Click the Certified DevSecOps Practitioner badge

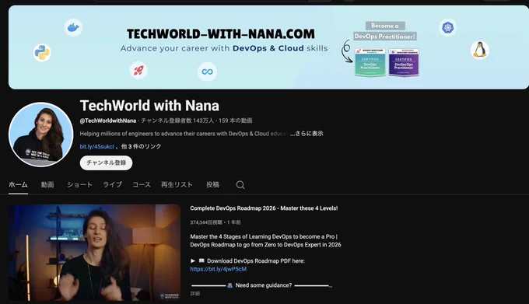tap(404, 62)
